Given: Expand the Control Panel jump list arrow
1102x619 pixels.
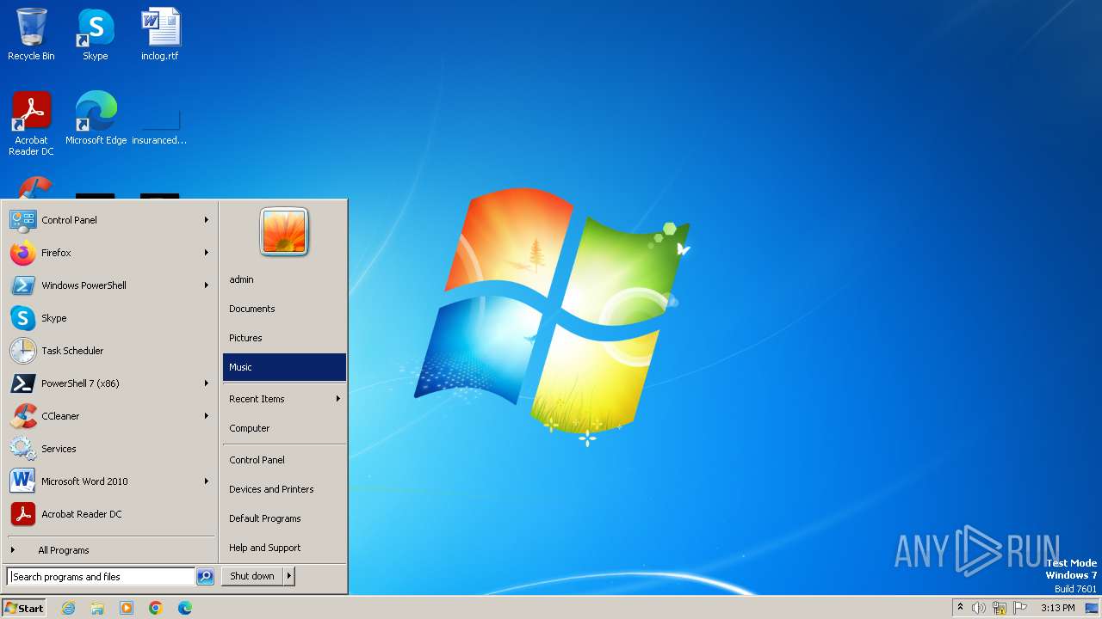Looking at the screenshot, I should click(x=207, y=220).
